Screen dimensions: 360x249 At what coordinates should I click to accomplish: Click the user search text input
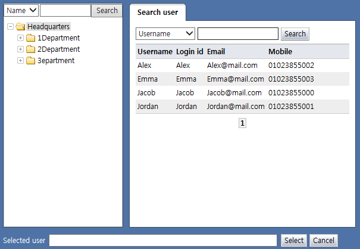pyautogui.click(x=238, y=34)
